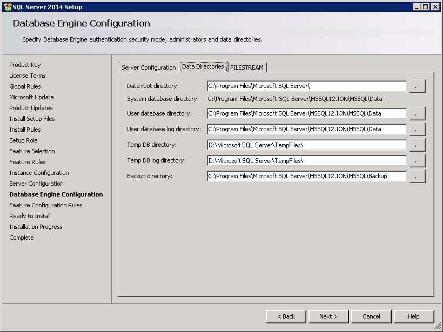The width and height of the screenshot is (443, 332).
Task: Select the Data Directories tab
Action: (x=203, y=66)
